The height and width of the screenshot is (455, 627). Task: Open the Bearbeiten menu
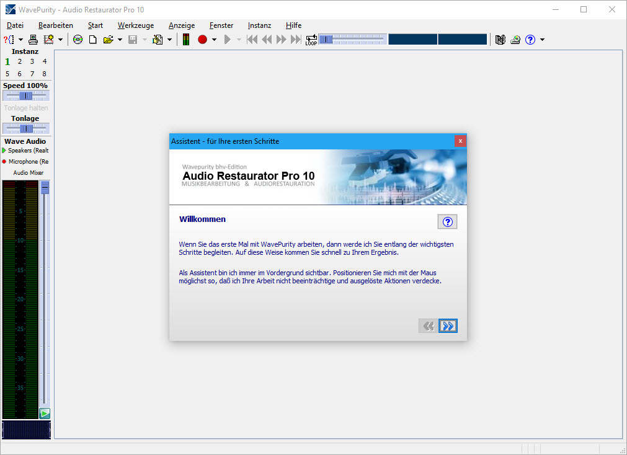56,25
